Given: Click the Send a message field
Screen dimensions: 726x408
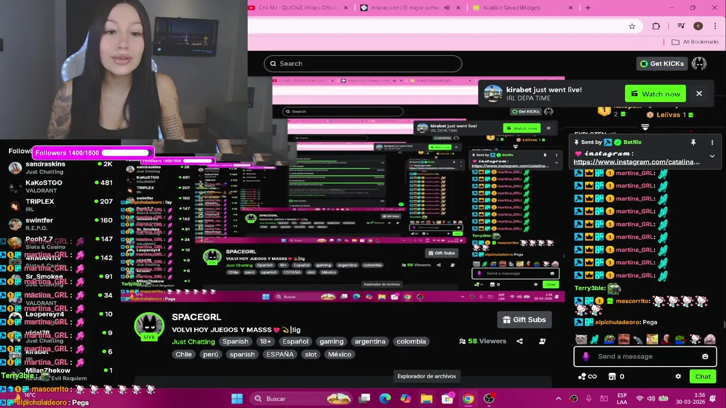Looking at the screenshot, I should [x=645, y=356].
